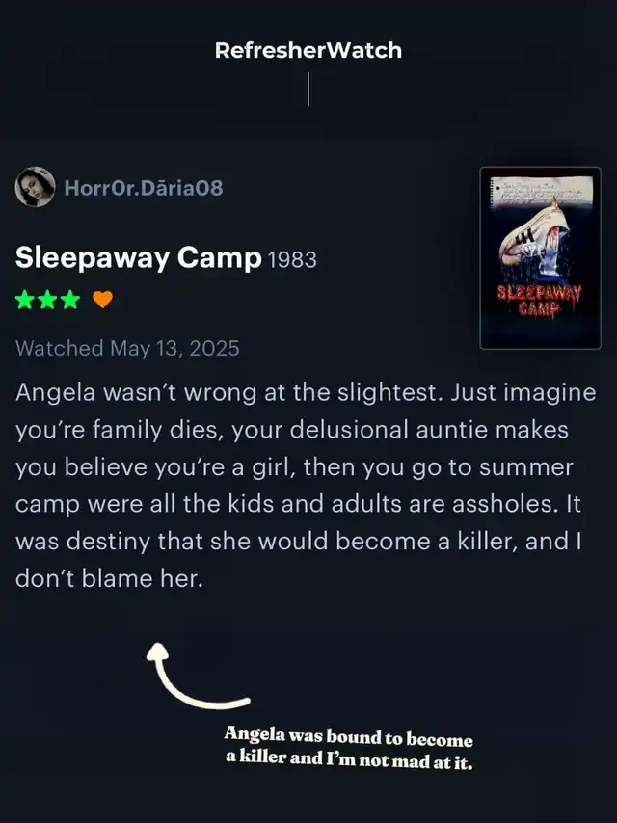This screenshot has height=823, width=617.
Task: Click the first green rating star
Action: pos(25,300)
